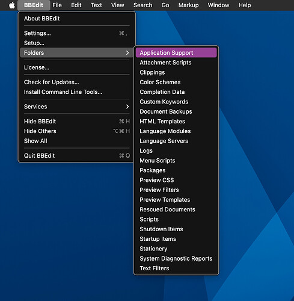Image resolution: width=294 pixels, height=301 pixels.
Task: Open the Stationery folder
Action: coord(176,249)
